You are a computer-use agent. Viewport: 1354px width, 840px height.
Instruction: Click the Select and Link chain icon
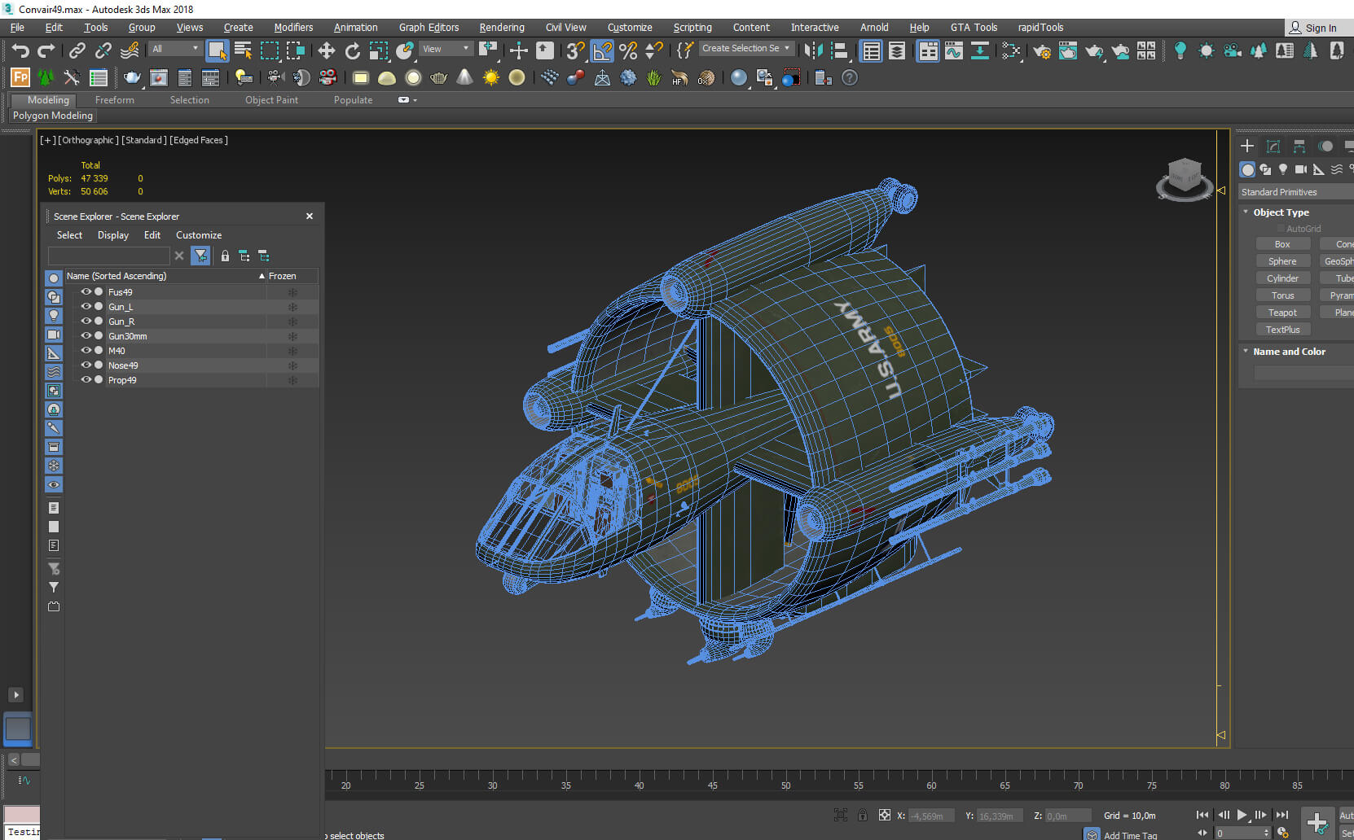tap(77, 50)
